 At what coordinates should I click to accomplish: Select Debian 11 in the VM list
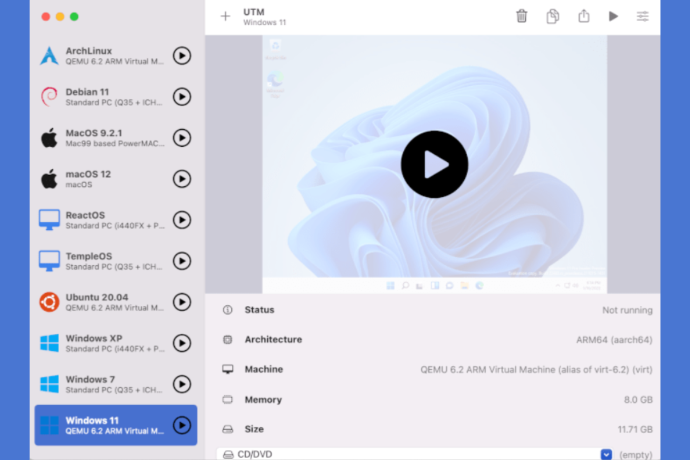click(x=116, y=96)
